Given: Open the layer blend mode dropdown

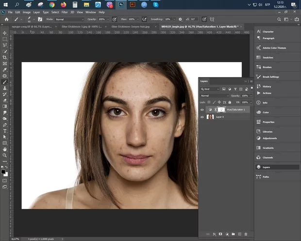Looking at the screenshot, I should coord(214,96).
